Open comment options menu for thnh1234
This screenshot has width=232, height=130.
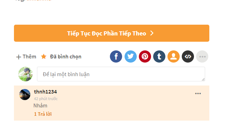tap(198, 94)
